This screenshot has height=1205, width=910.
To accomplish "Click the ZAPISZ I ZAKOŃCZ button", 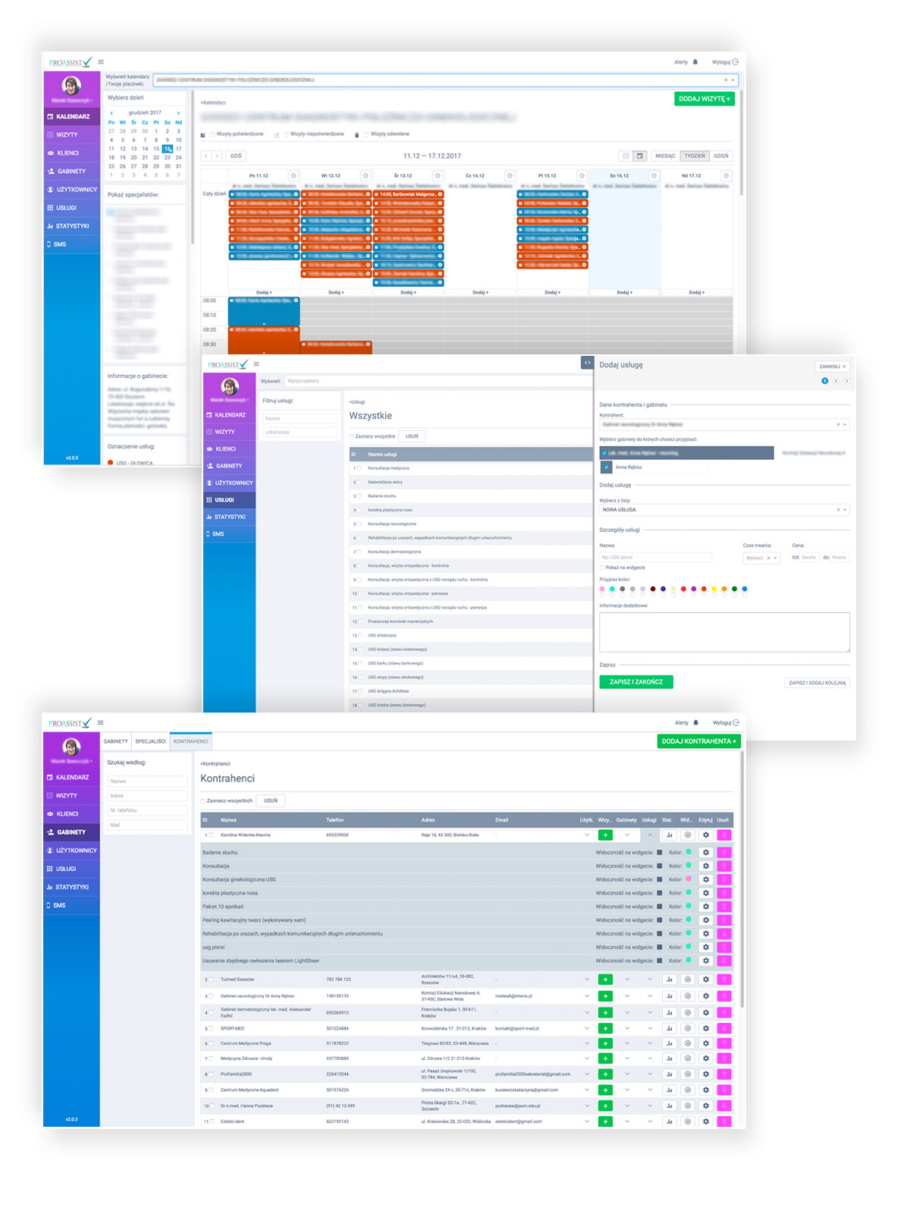I will [635, 682].
